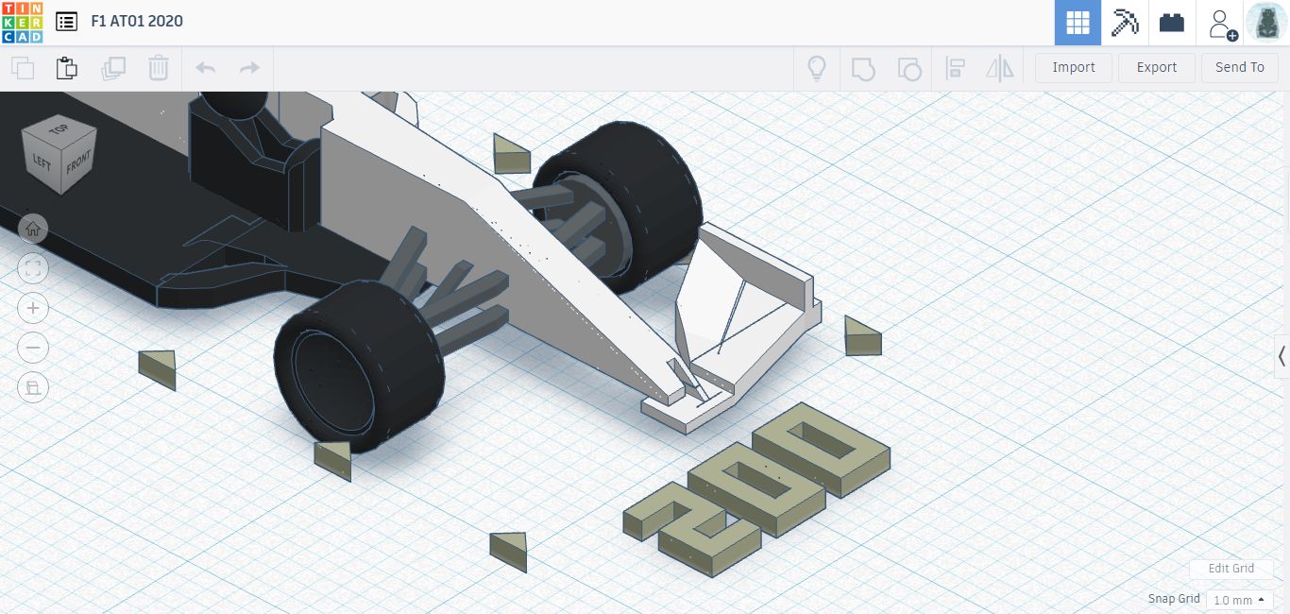Open the designs list icon
1290x614 pixels.
coord(66,22)
